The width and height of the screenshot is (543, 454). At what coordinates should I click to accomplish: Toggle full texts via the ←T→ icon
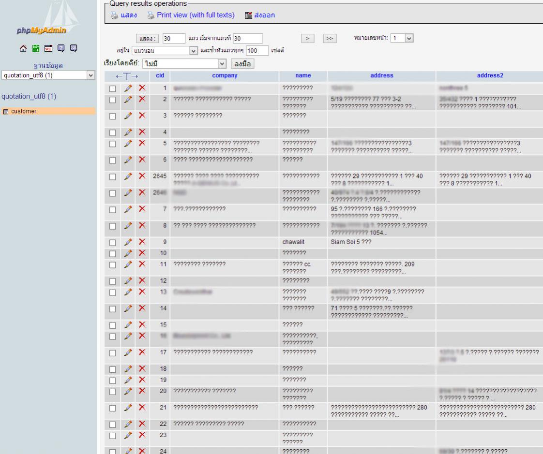[x=127, y=76]
